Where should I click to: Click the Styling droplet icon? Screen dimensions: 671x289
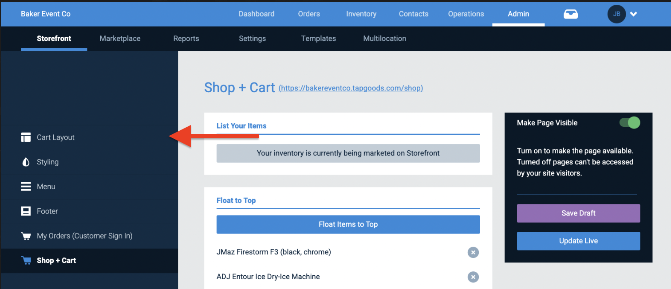coord(26,162)
